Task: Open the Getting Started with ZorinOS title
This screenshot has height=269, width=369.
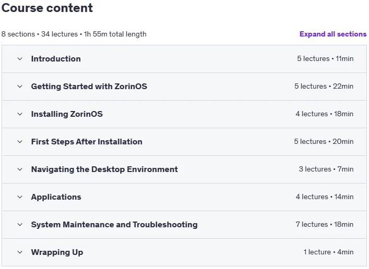Action: click(89, 87)
